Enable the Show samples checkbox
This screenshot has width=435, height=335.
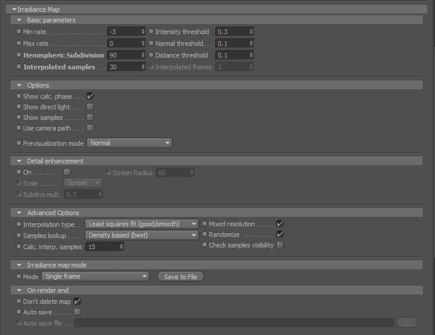point(90,118)
